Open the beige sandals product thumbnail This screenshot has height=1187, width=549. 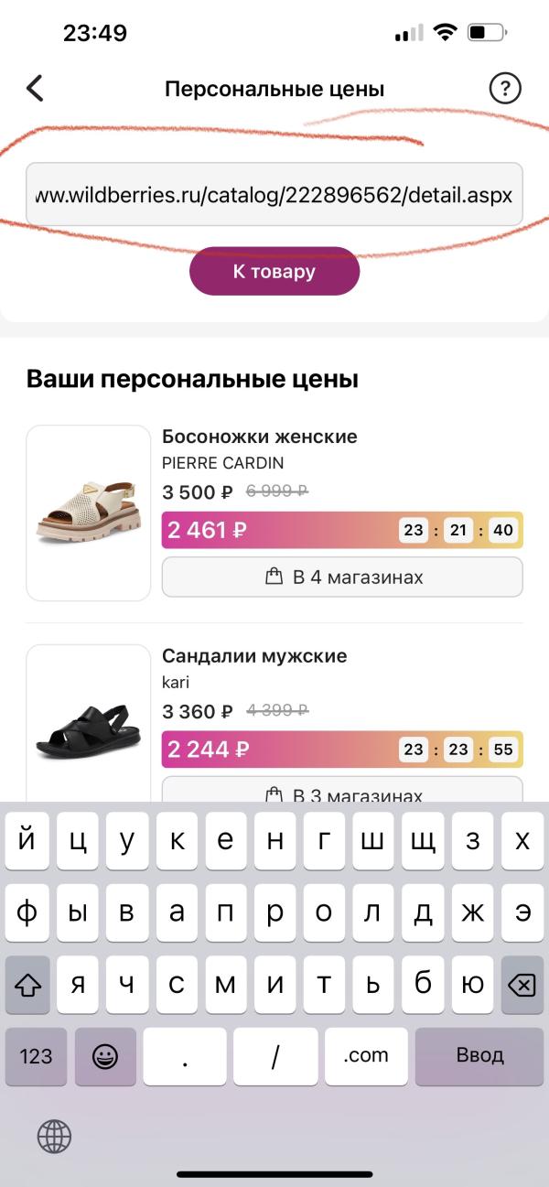click(88, 513)
